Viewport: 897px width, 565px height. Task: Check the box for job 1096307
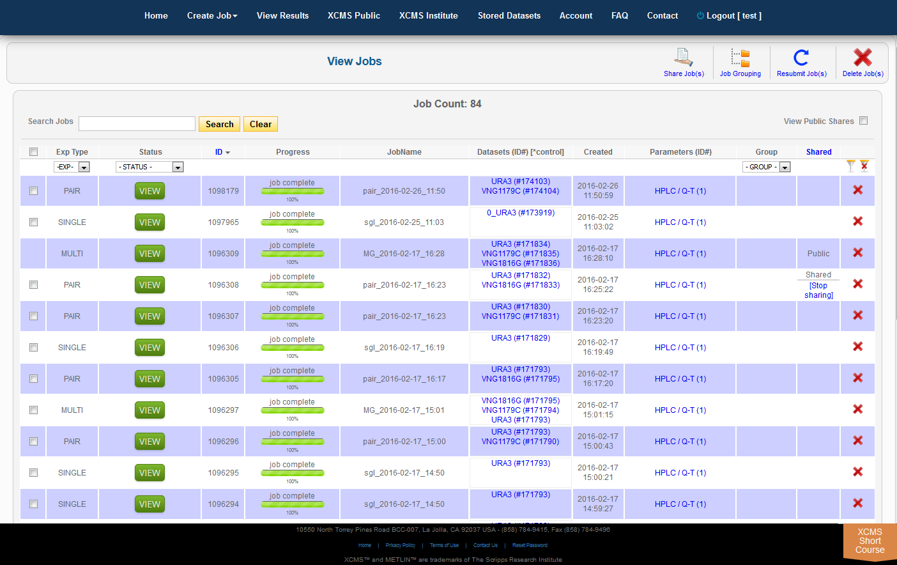33,316
